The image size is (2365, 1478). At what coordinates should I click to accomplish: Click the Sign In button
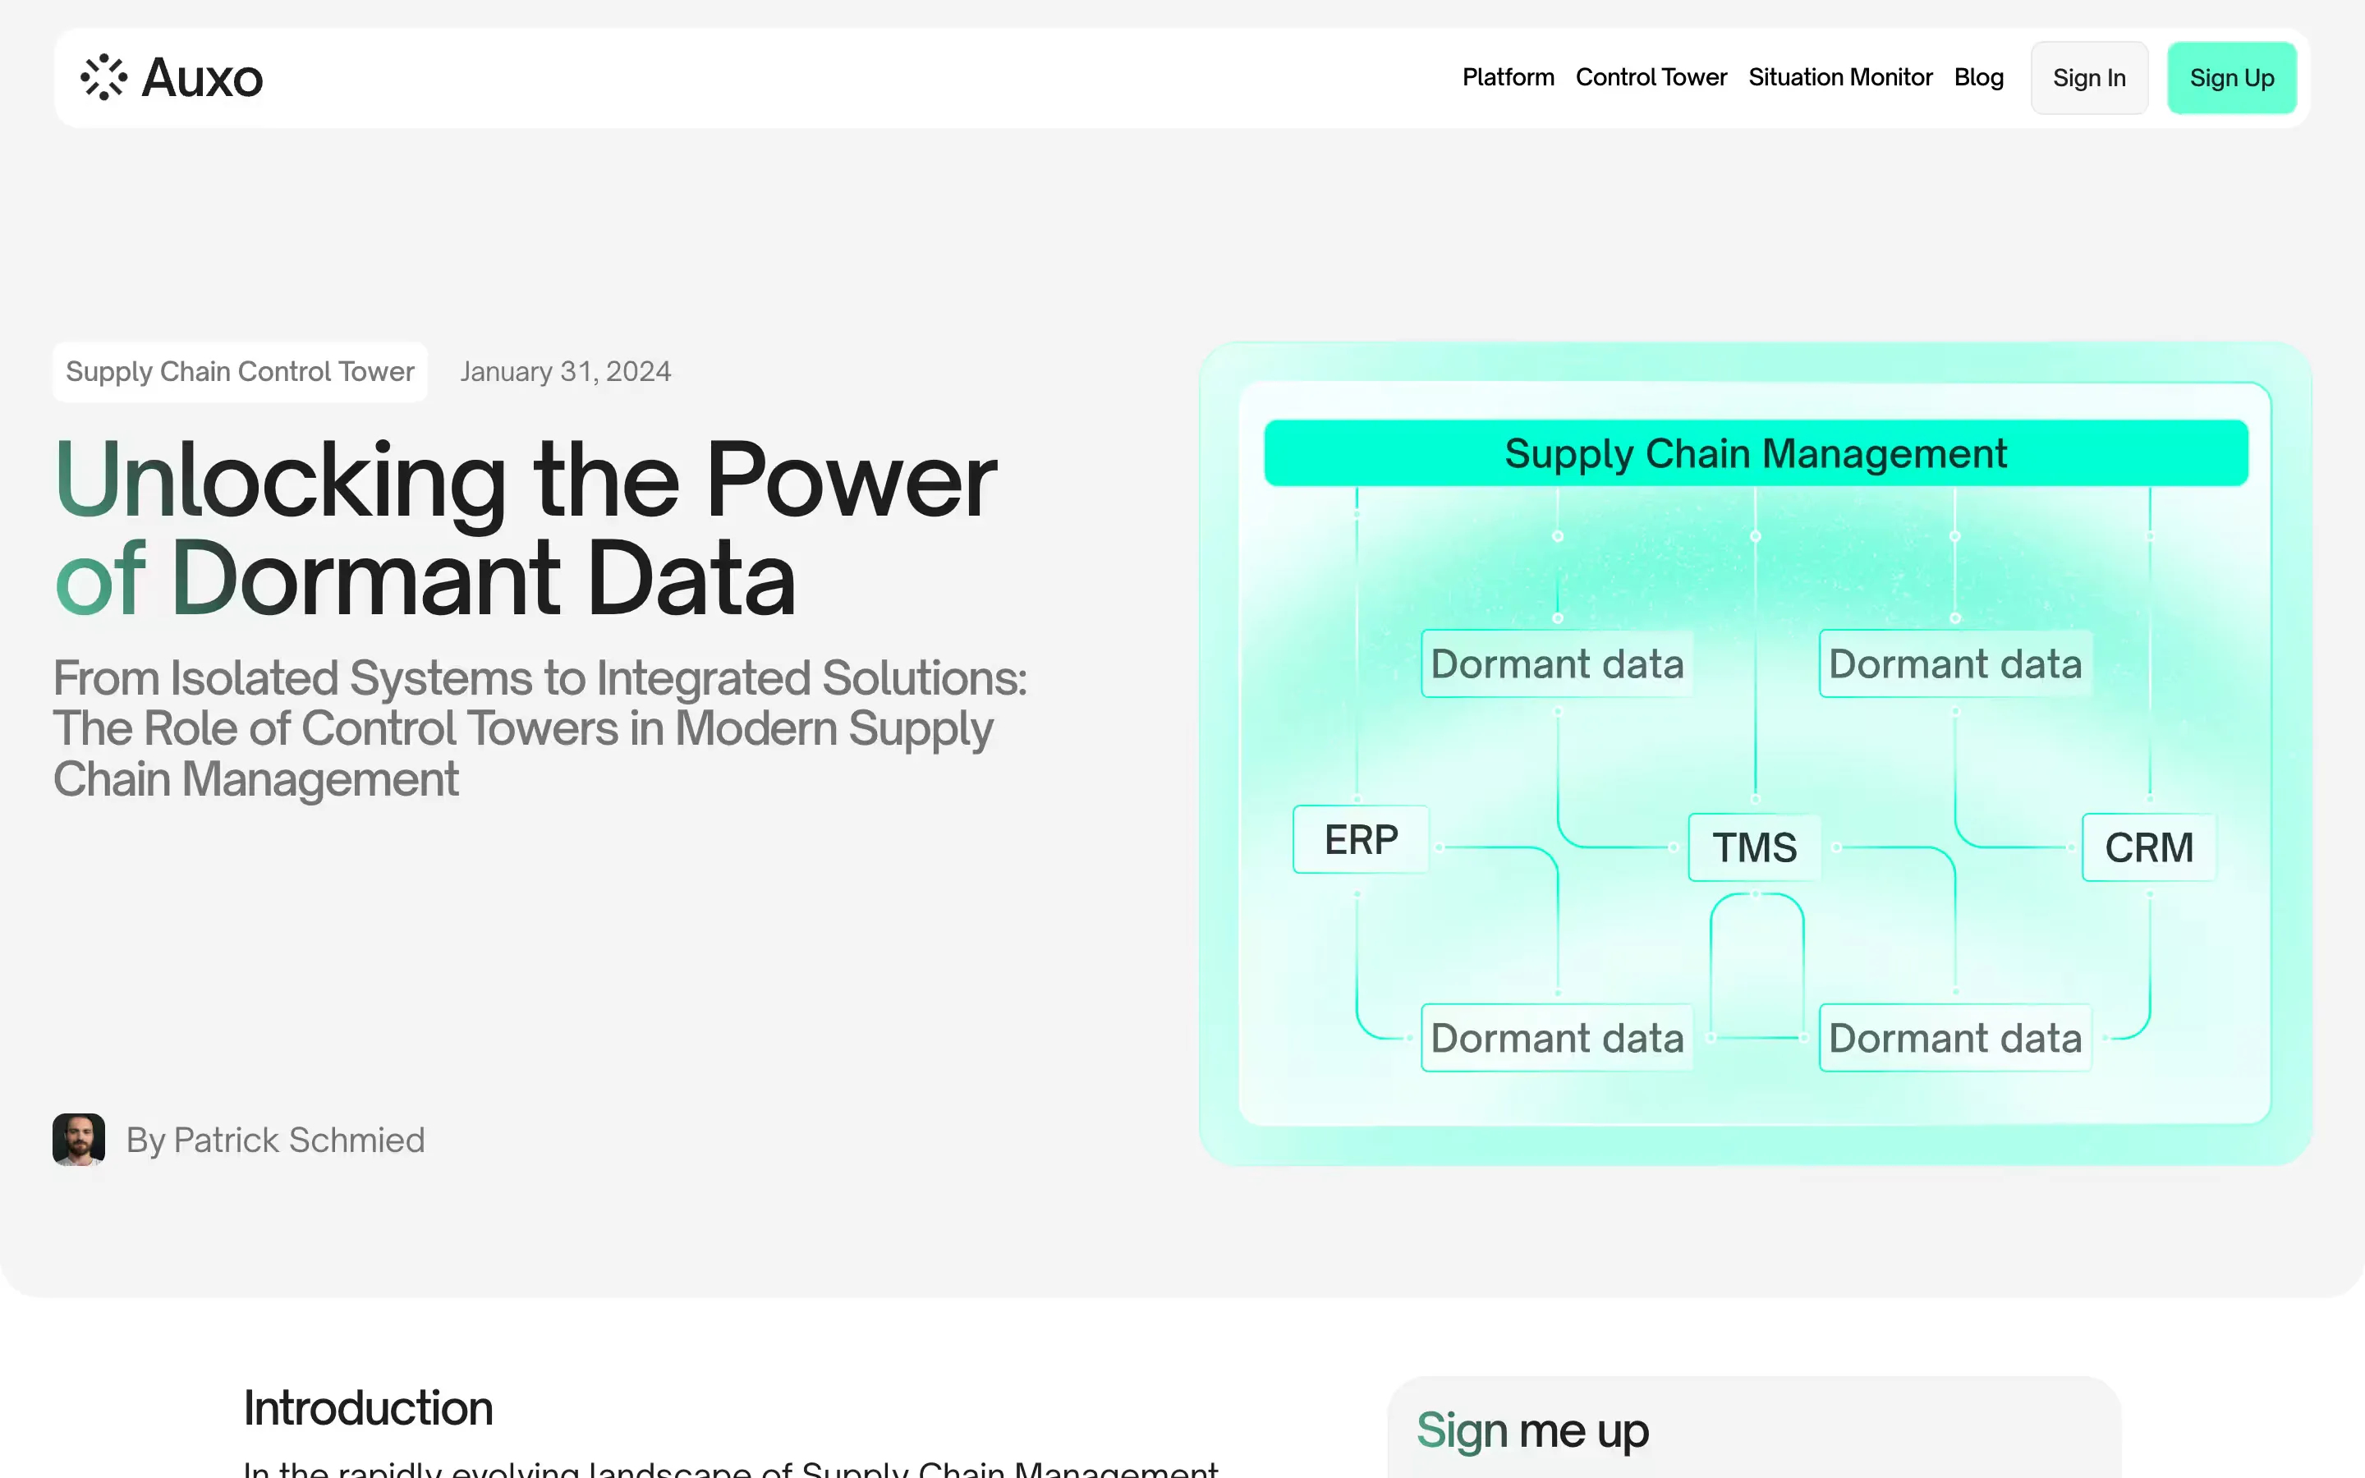coord(2089,78)
